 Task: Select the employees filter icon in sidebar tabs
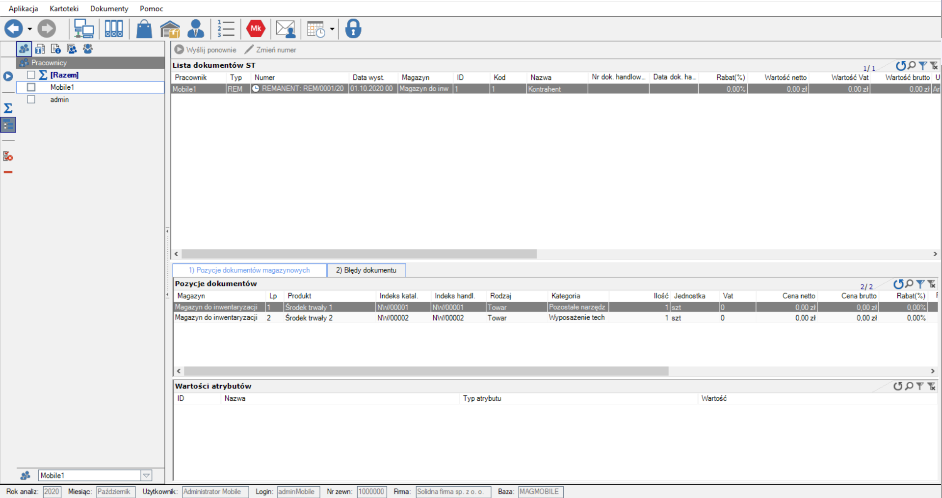24,49
